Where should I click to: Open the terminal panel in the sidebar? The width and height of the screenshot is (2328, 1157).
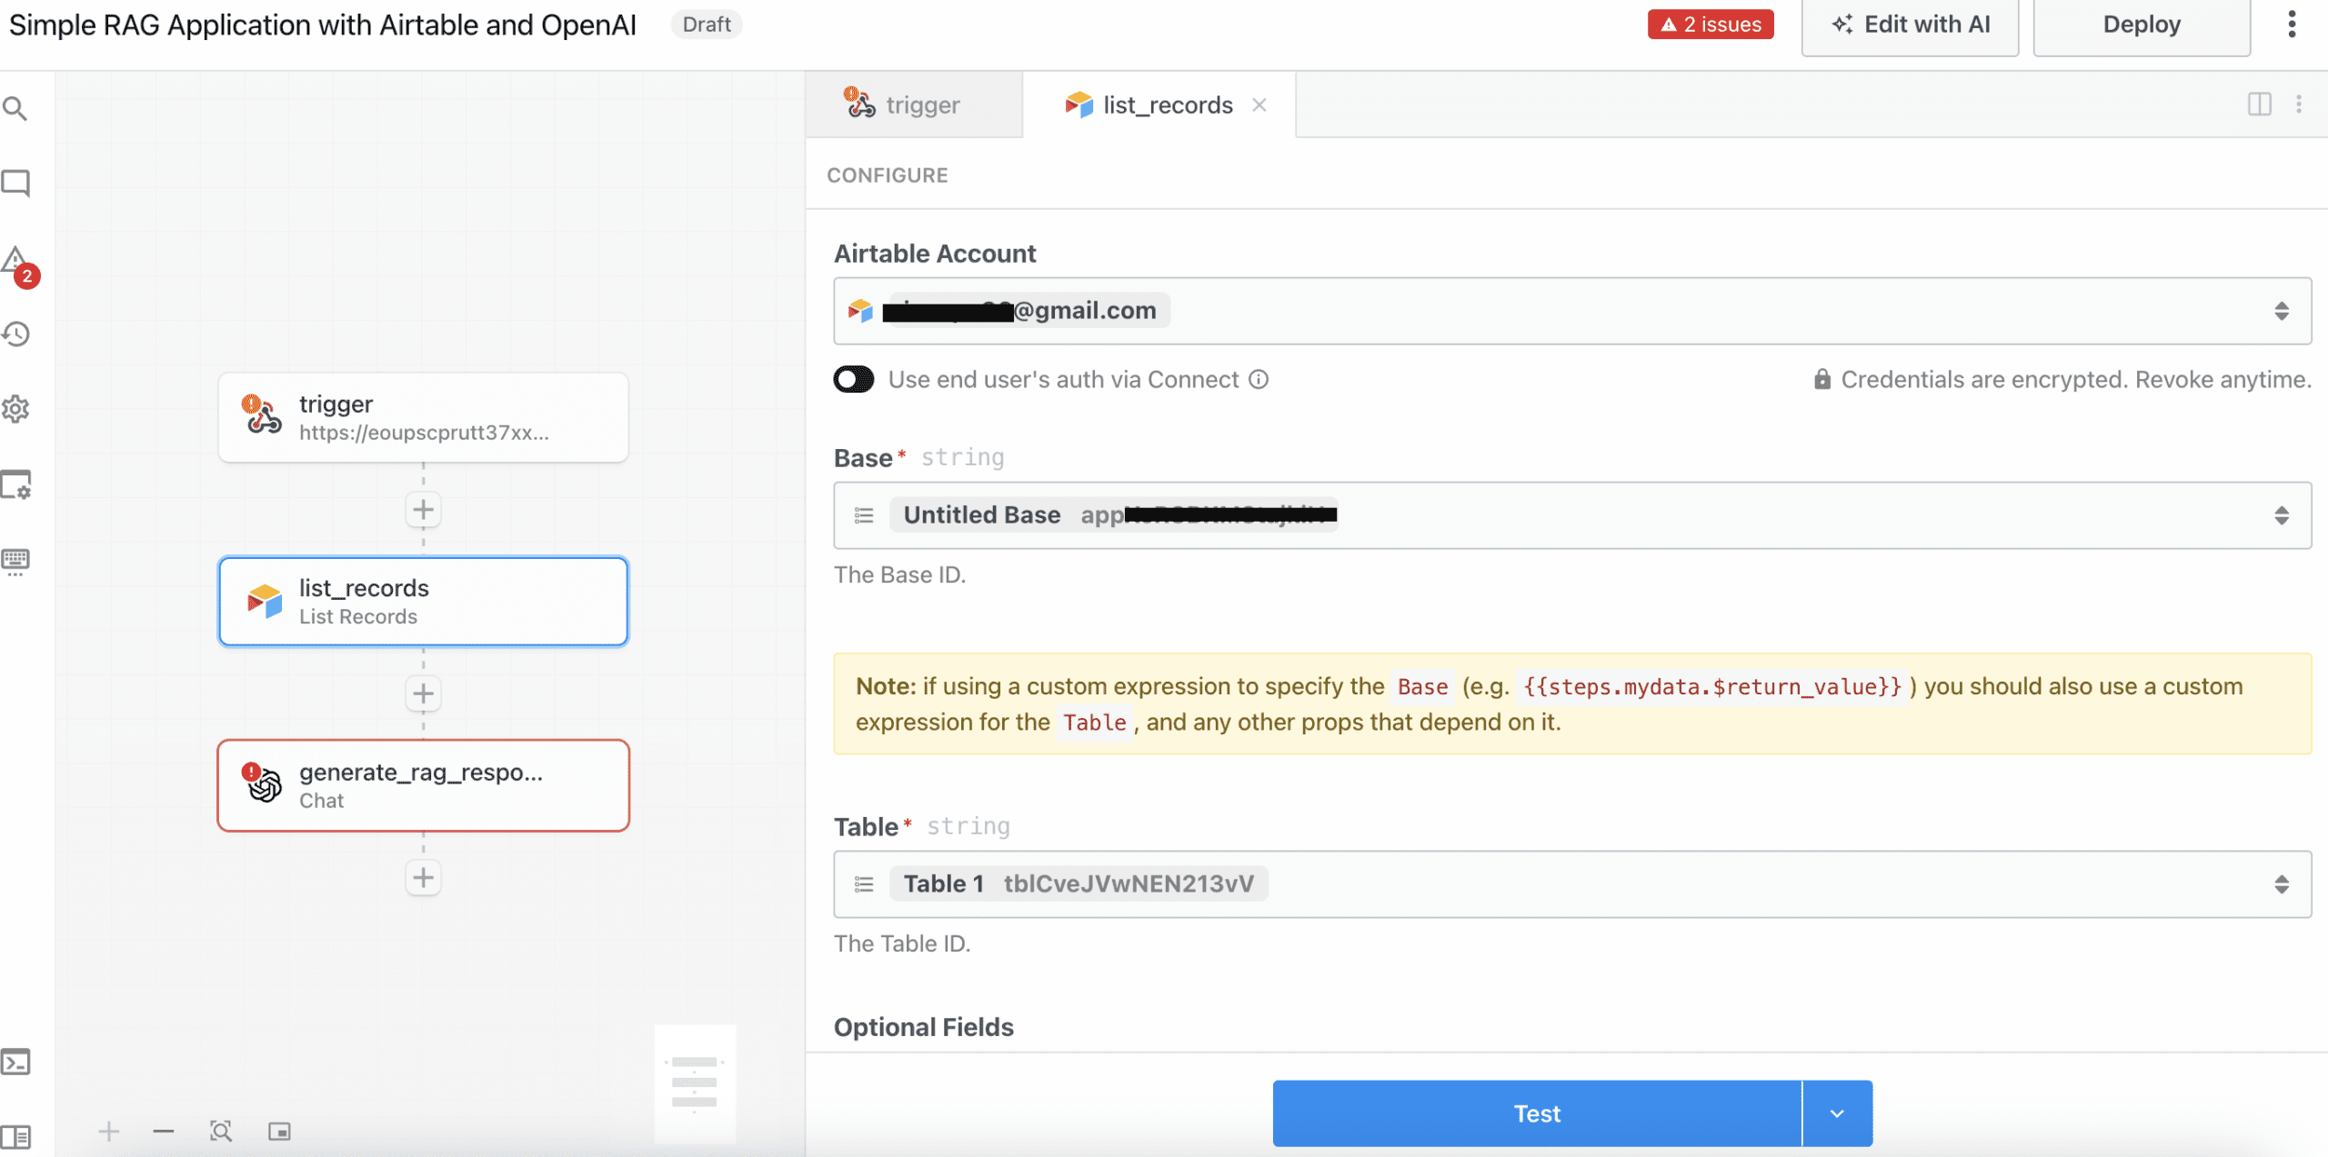coord(15,1061)
